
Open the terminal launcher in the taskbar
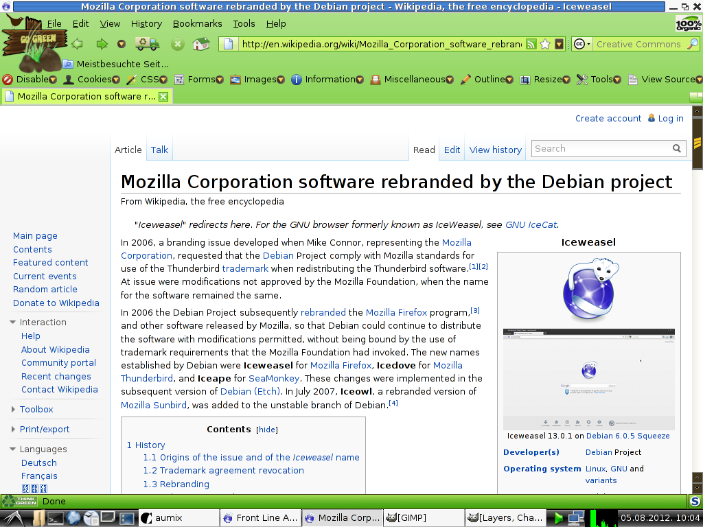[56, 518]
